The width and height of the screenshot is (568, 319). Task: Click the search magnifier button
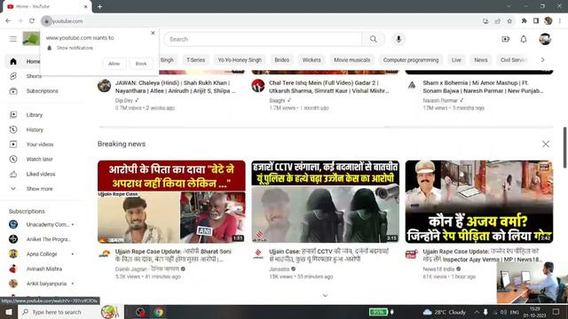[373, 39]
